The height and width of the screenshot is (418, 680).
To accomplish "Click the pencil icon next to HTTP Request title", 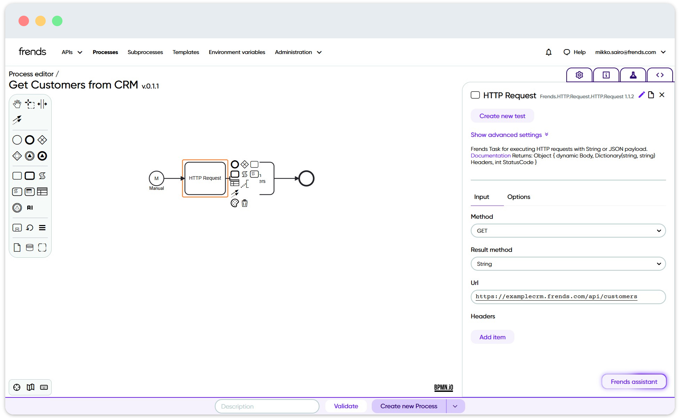I will pos(641,95).
